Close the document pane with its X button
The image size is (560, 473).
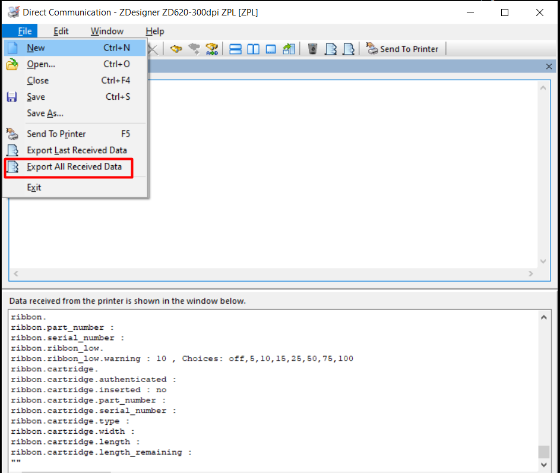tap(549, 67)
